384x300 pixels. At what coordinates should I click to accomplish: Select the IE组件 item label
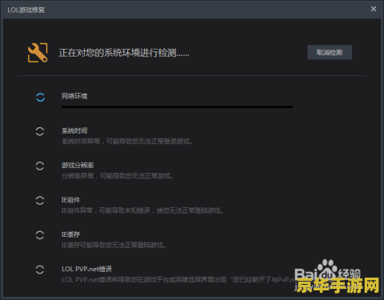tap(70, 200)
